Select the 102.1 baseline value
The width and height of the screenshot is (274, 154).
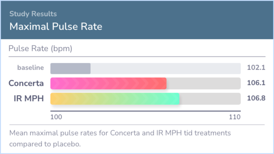[256, 68]
